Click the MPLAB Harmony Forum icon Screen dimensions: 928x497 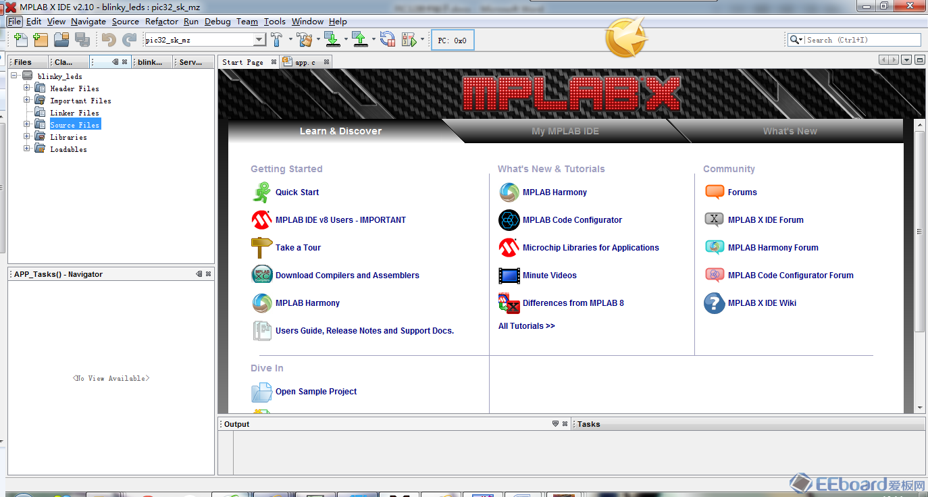714,248
